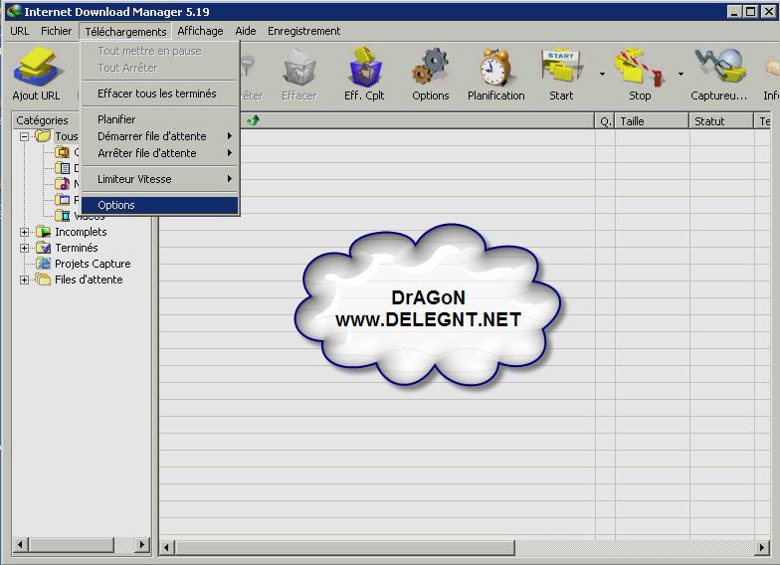Choose Options in the Téléchargements menu
780x565 pixels.
[159, 205]
